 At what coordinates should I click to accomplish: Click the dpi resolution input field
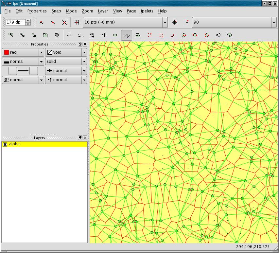[x=15, y=23]
